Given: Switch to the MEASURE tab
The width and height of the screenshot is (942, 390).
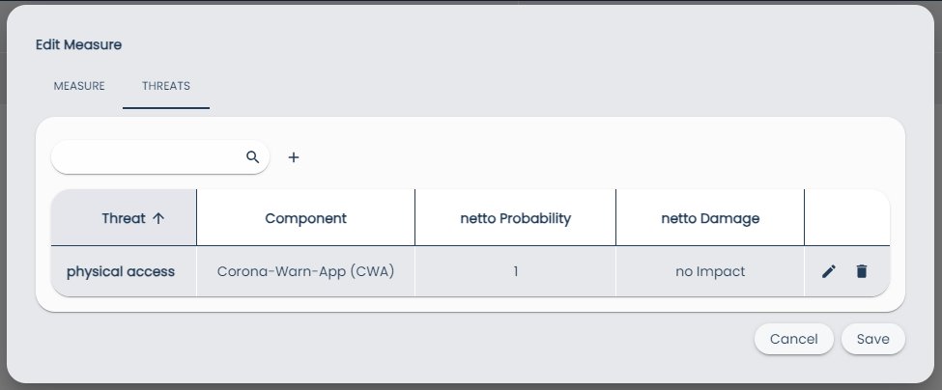Looking at the screenshot, I should coord(79,86).
